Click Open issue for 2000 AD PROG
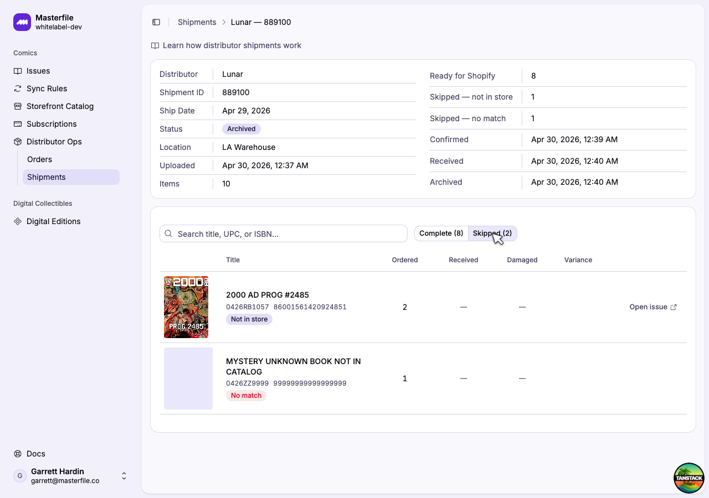Image resolution: width=709 pixels, height=498 pixels. pyautogui.click(x=653, y=307)
